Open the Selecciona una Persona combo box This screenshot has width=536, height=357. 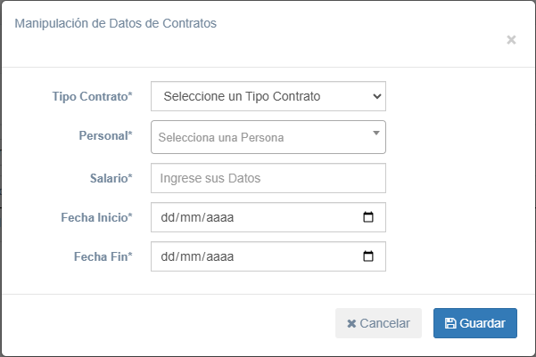[x=268, y=137]
